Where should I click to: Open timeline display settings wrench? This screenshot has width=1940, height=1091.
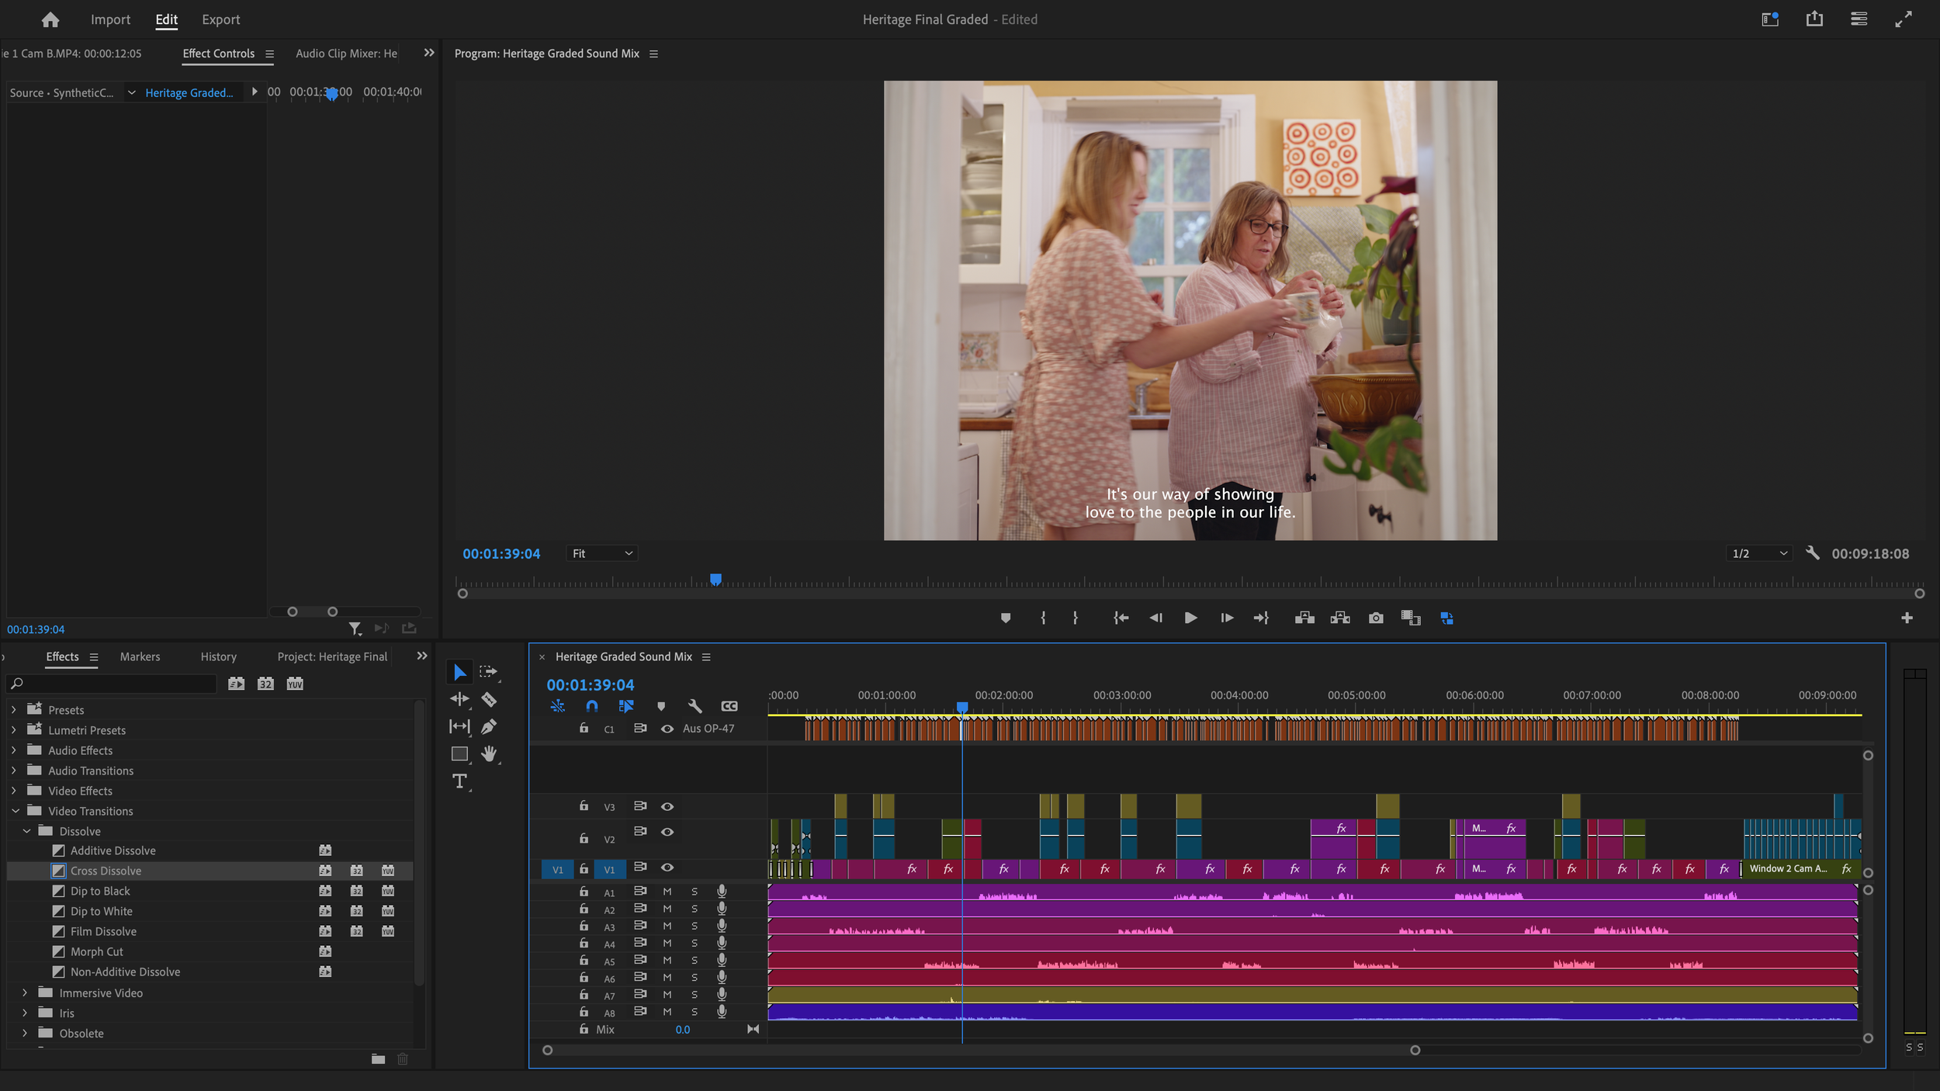[x=695, y=706]
